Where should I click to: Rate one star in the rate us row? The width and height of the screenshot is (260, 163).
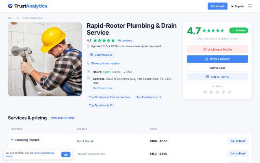coord(205,92)
